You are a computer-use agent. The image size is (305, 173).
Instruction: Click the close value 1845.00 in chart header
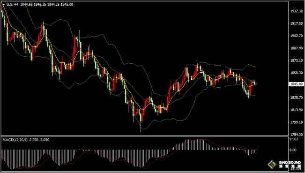pyautogui.click(x=67, y=4)
